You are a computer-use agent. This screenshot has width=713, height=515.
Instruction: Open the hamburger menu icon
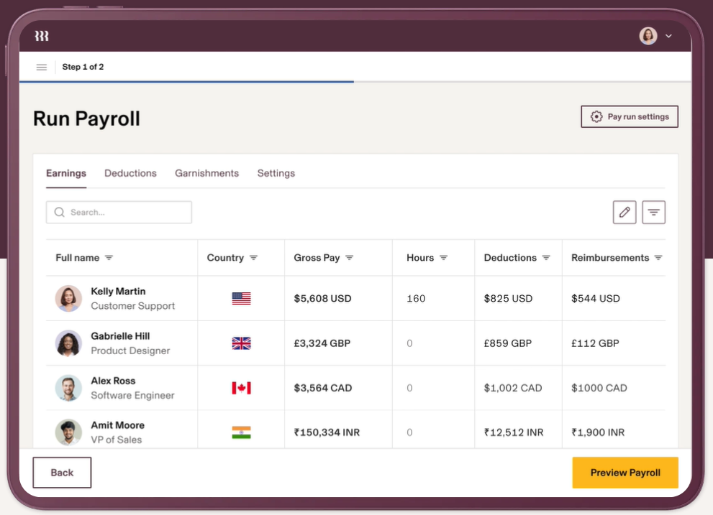(42, 68)
